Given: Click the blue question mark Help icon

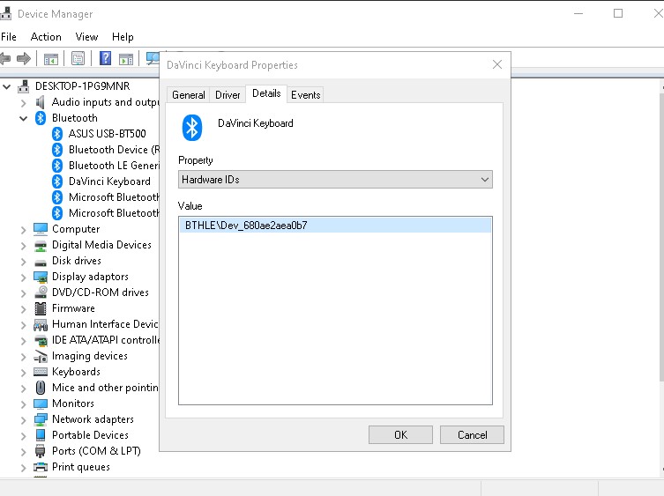Looking at the screenshot, I should click(105, 58).
